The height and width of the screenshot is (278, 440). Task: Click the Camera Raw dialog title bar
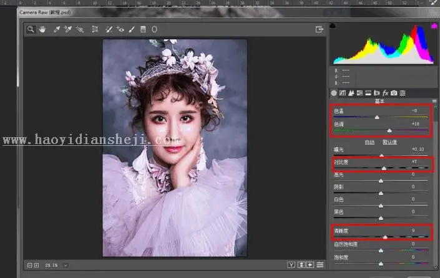[227, 12]
